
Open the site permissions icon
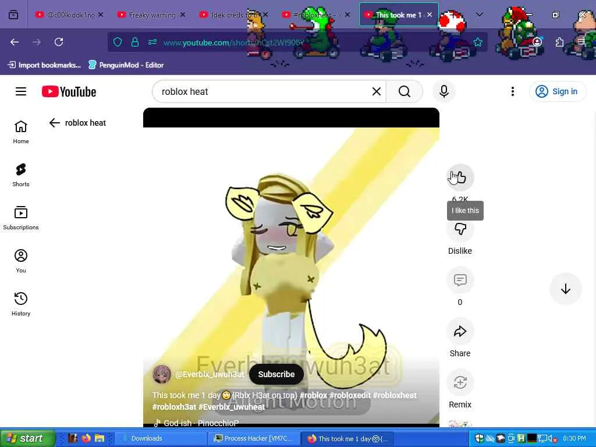pos(152,42)
